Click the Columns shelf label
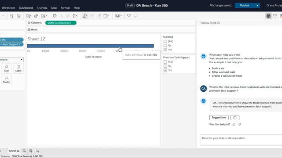Viewport: 282px width, 158px height. [x=34, y=23]
